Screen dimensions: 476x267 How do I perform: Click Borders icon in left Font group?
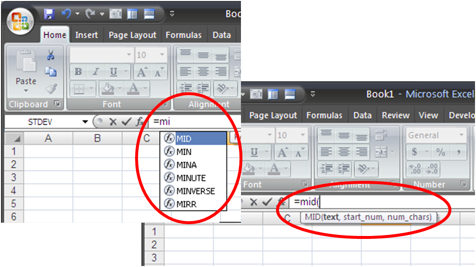79,89
